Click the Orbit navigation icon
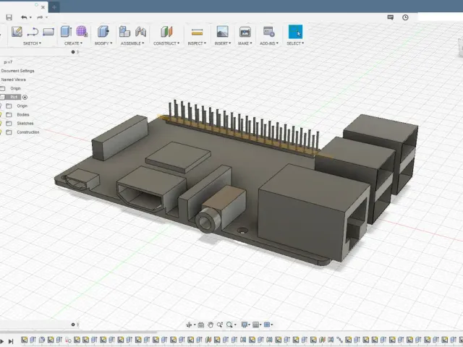This screenshot has height=347, width=463. click(189, 325)
